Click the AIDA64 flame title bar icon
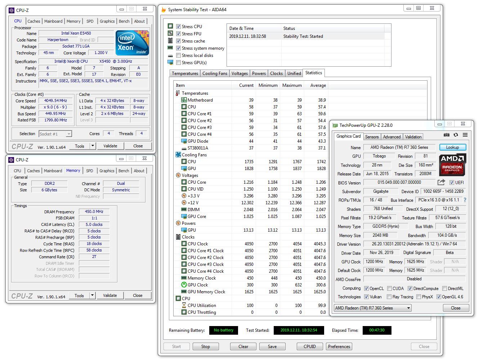Screen dimensions: 479x361 pos(163,10)
